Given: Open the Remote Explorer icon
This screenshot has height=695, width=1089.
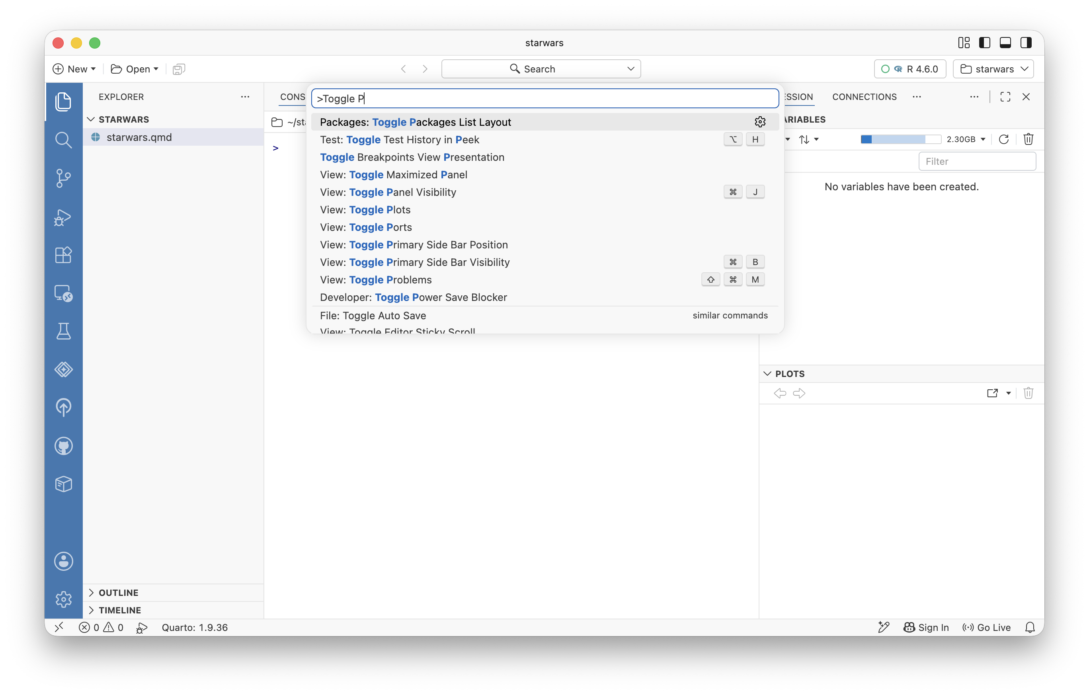Looking at the screenshot, I should tap(63, 293).
